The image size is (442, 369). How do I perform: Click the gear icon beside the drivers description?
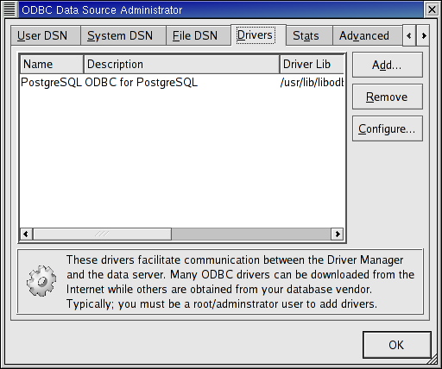pyautogui.click(x=41, y=281)
